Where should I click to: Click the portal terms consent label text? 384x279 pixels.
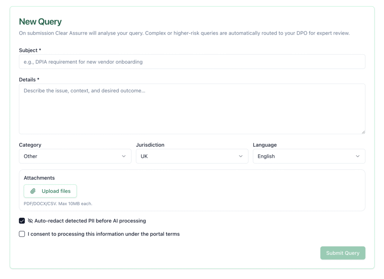(103, 234)
